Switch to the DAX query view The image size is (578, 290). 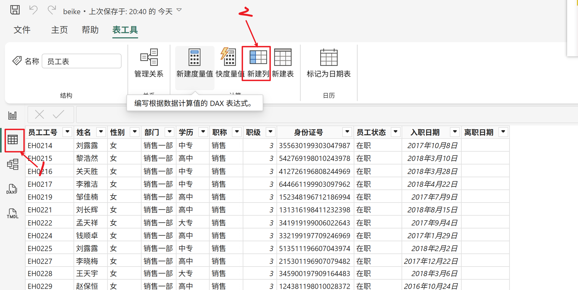point(12,189)
